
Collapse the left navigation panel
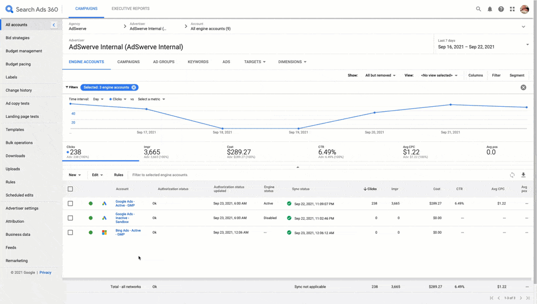[54, 25]
